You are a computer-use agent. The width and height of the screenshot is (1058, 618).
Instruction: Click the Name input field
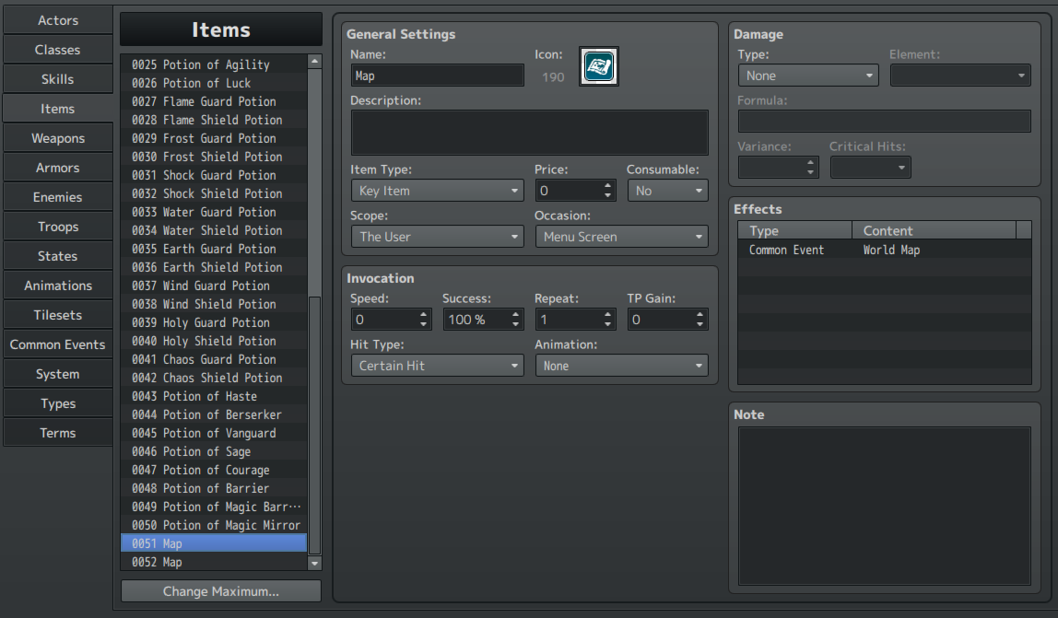coord(437,76)
